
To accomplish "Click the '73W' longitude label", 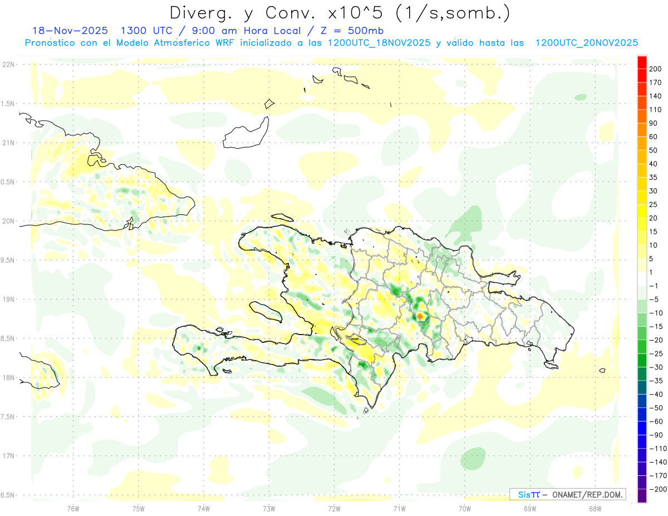I will (269, 508).
